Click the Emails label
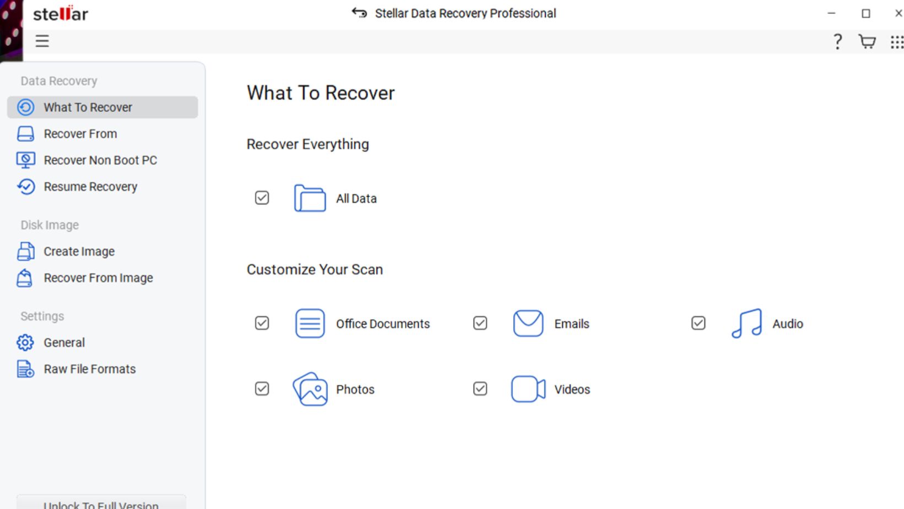 (572, 324)
